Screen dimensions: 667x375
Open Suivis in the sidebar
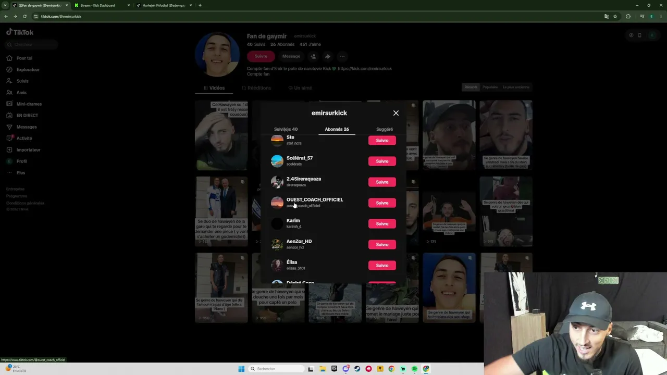[22, 81]
